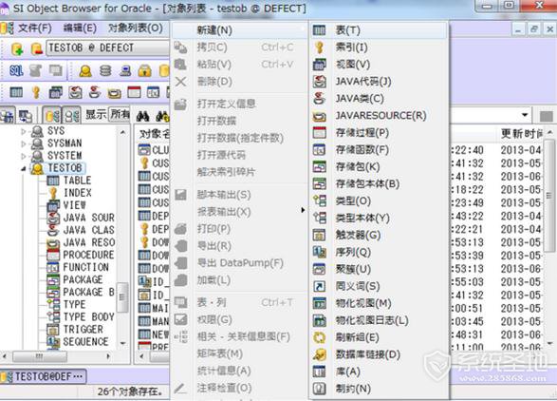Screen dimensions: 557x401
Task: Switch to the TESTOB@DEF window tab
Action: click(43, 376)
